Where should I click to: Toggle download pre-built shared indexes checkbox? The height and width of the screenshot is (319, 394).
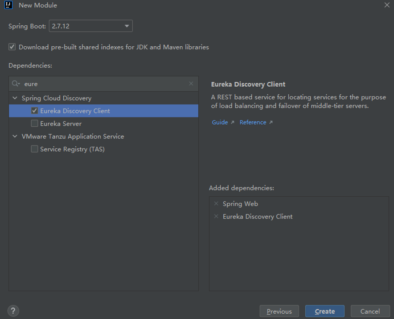point(12,47)
